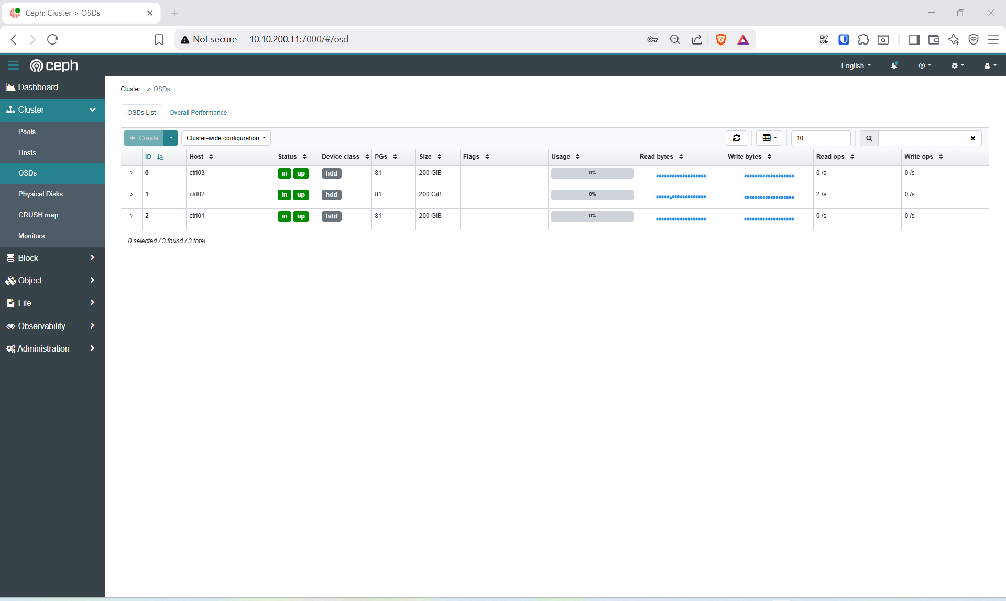
Task: Click the table search input field
Action: 921,138
